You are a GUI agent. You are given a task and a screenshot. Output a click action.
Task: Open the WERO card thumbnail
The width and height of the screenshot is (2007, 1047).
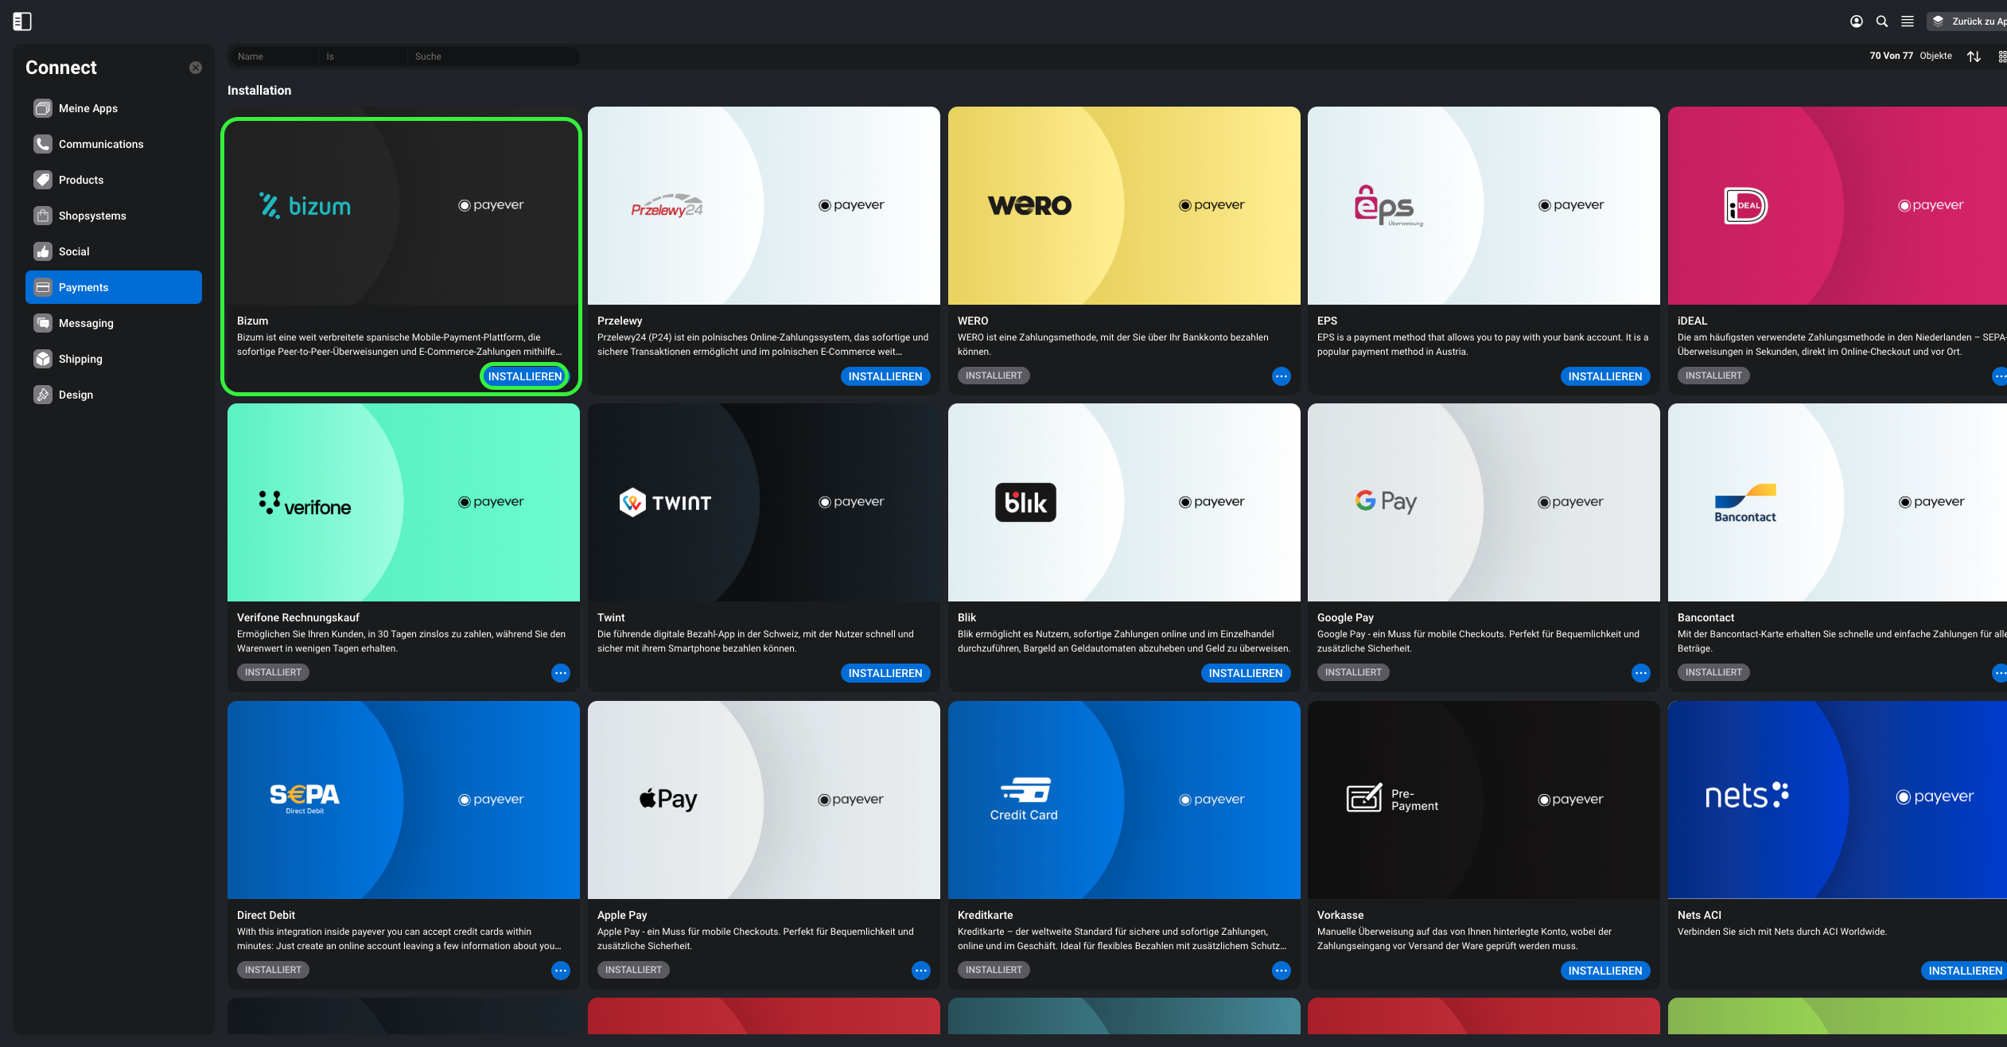(1124, 205)
